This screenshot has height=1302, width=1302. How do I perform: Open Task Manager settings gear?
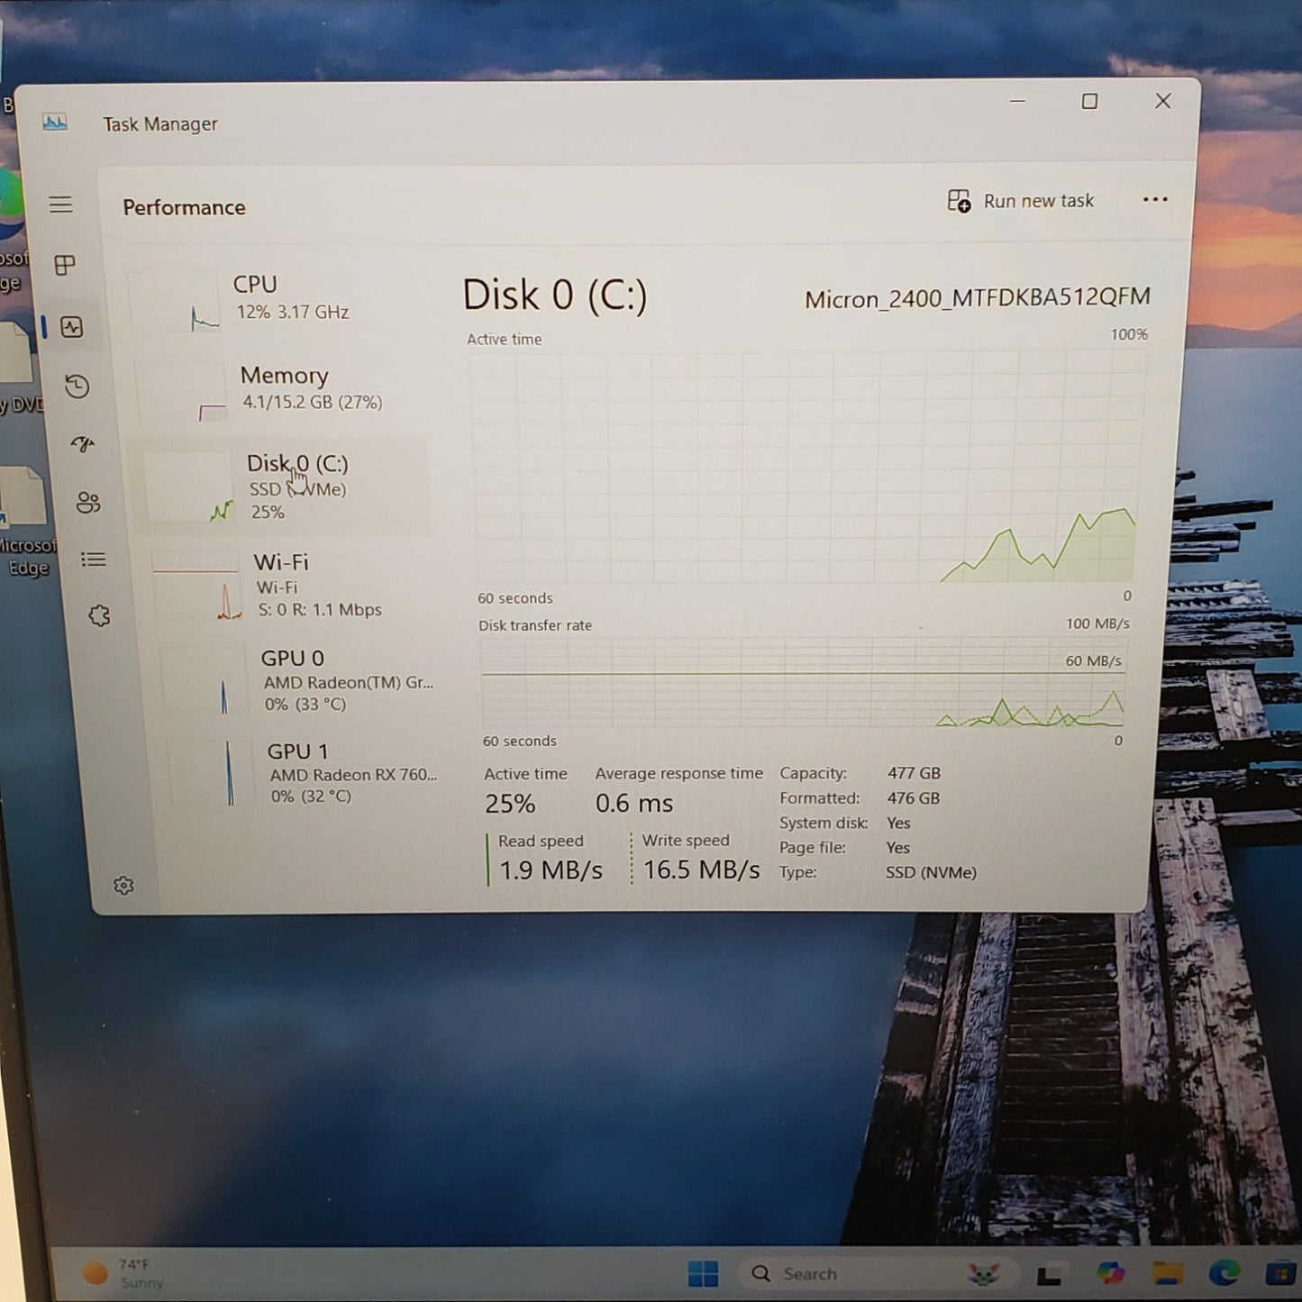click(124, 886)
